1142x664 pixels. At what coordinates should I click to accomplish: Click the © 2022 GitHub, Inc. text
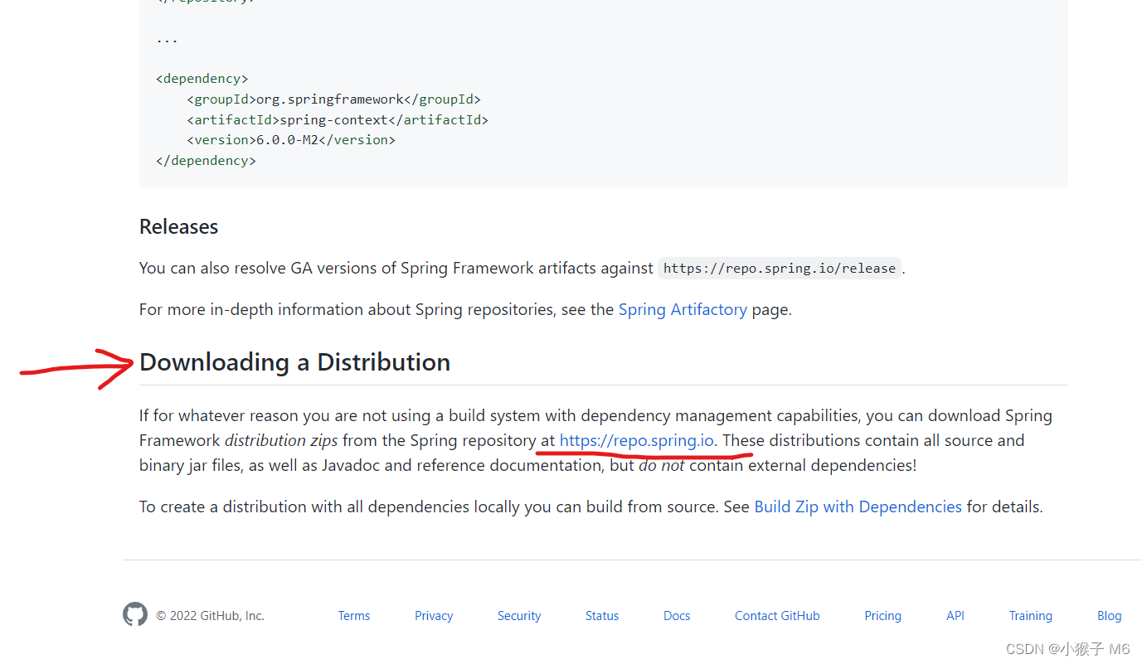click(211, 616)
